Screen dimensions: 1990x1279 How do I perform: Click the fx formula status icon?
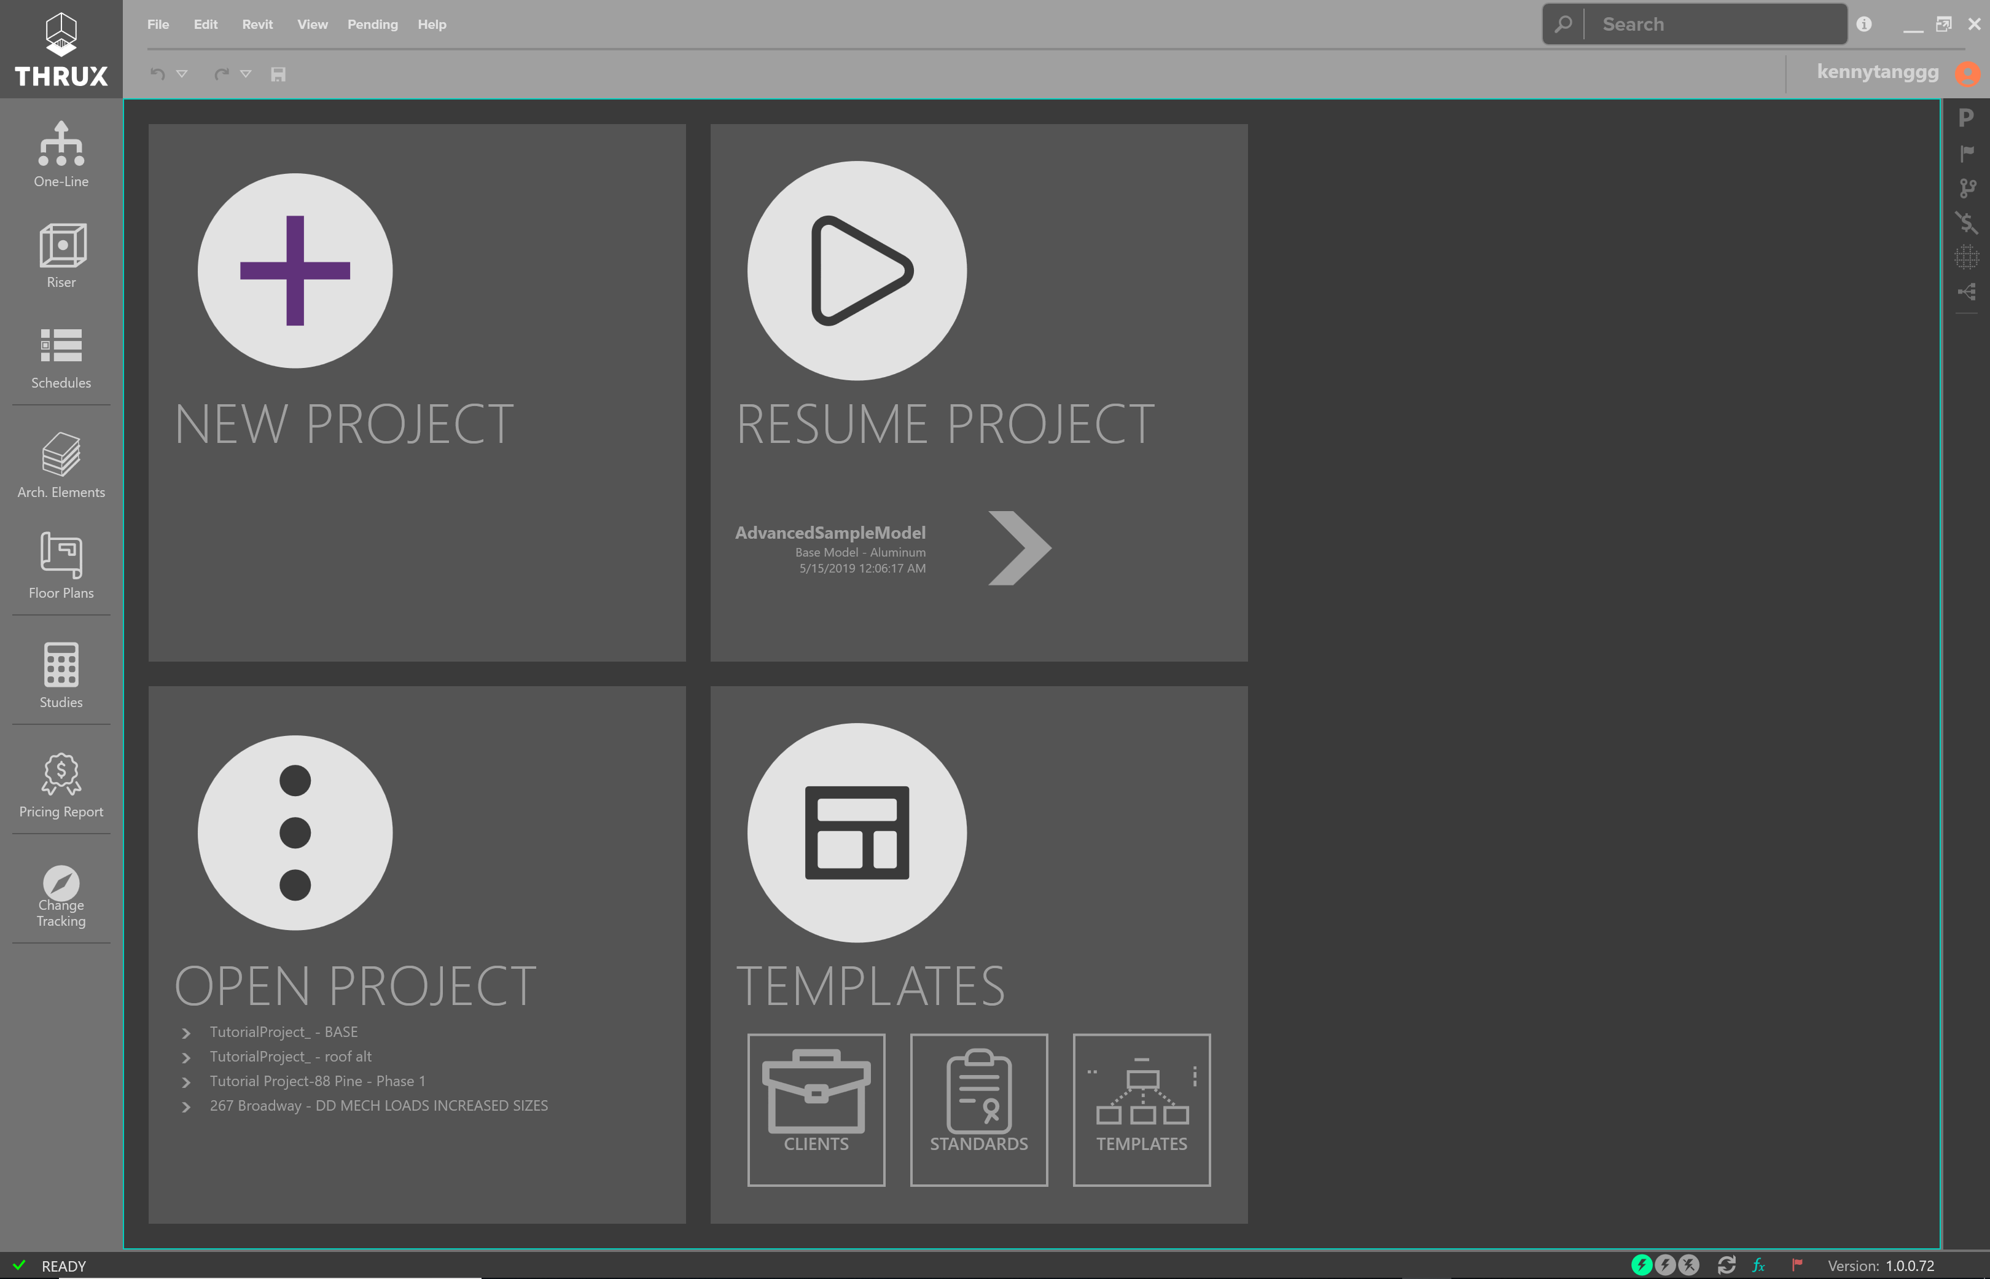pyautogui.click(x=1758, y=1265)
